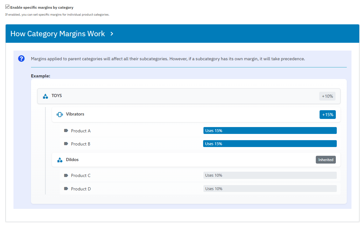The height and width of the screenshot is (226, 364).
Task: Click the Dildos category shapes icon
Action: (59, 160)
